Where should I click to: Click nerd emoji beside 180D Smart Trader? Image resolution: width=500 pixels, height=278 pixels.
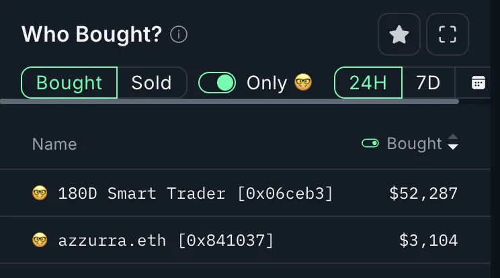click(x=40, y=193)
